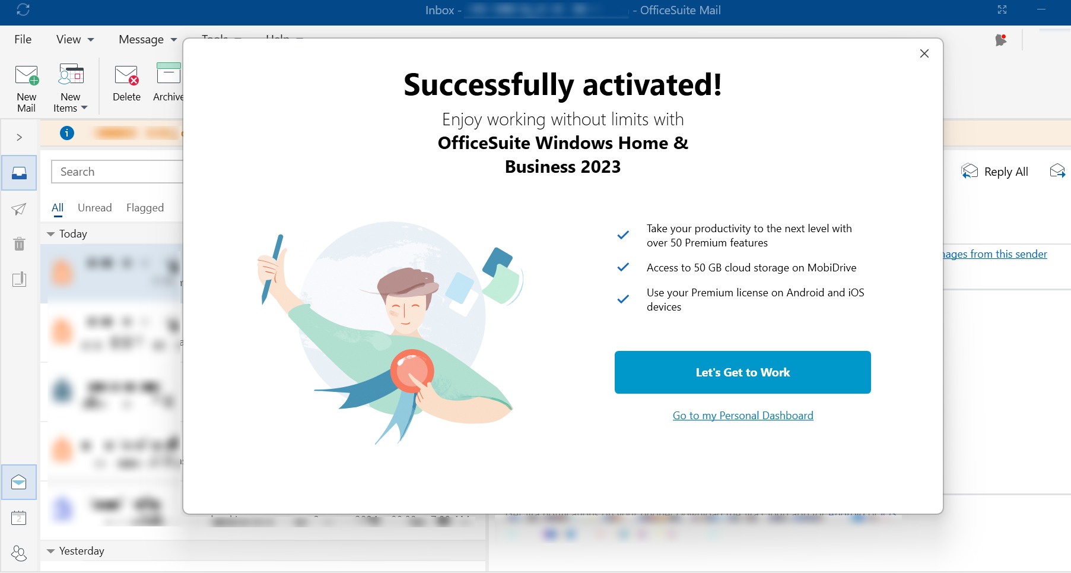Expand the folder pane chevron

click(19, 137)
